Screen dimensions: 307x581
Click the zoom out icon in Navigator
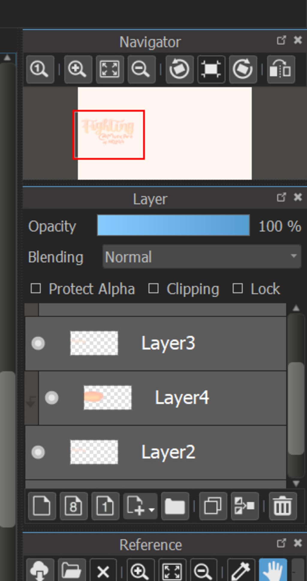tap(141, 69)
